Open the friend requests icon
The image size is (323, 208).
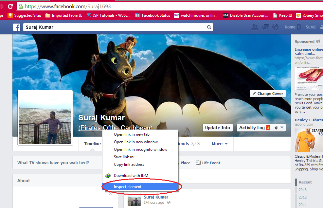click(255, 27)
